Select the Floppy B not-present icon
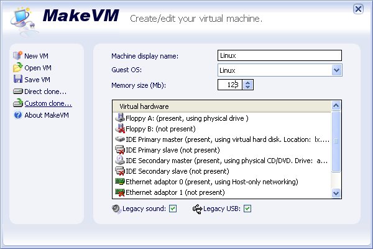Screen dimensions: 373x249 [x=120, y=128]
